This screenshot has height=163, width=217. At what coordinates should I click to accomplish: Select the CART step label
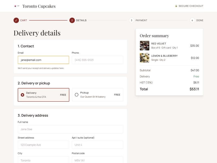pos(24,20)
